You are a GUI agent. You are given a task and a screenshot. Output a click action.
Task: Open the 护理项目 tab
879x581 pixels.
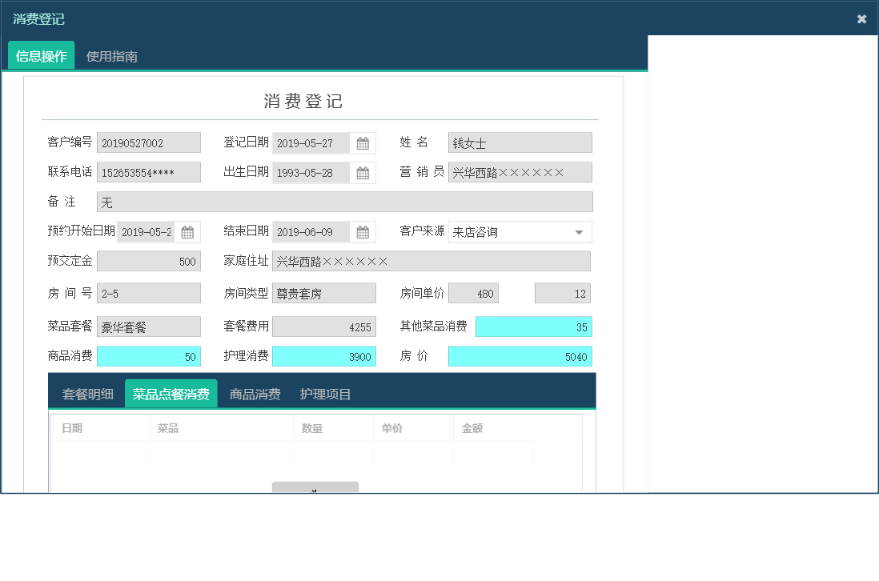tap(323, 393)
